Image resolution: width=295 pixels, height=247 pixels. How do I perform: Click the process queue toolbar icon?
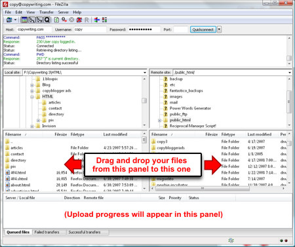coord(64,20)
